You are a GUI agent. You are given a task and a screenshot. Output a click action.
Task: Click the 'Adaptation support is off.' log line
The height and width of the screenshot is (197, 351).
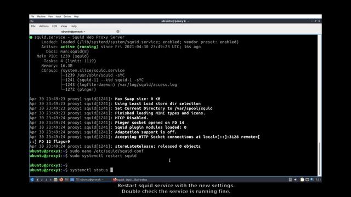point(146,132)
